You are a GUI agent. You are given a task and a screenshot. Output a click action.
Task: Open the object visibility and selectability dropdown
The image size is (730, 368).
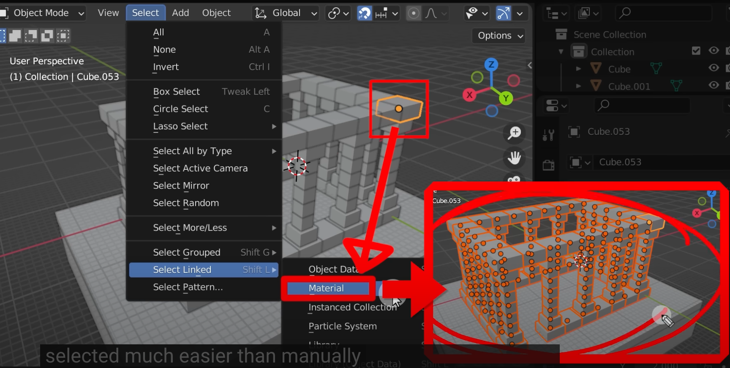(476, 13)
